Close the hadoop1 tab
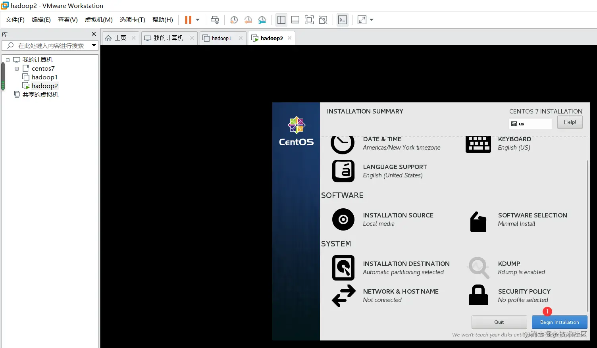597x348 pixels. 241,38
